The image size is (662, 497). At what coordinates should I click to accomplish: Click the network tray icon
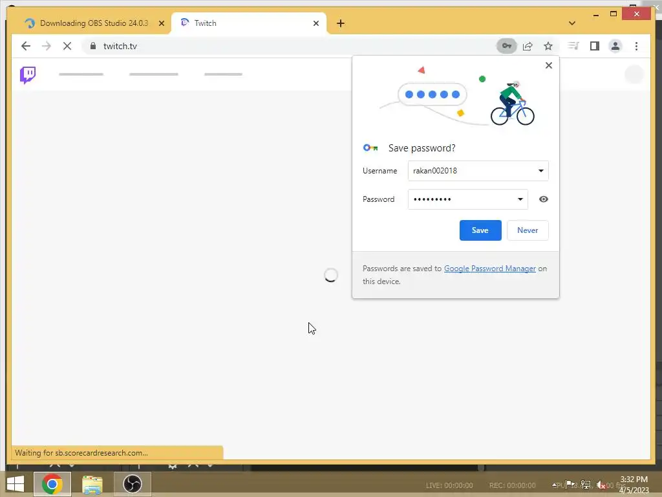[x=586, y=484]
